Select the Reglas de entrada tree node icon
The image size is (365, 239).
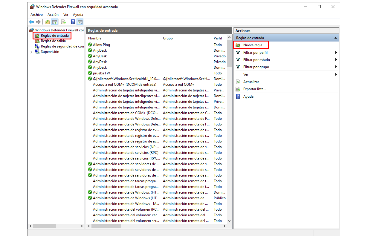coord(37,36)
